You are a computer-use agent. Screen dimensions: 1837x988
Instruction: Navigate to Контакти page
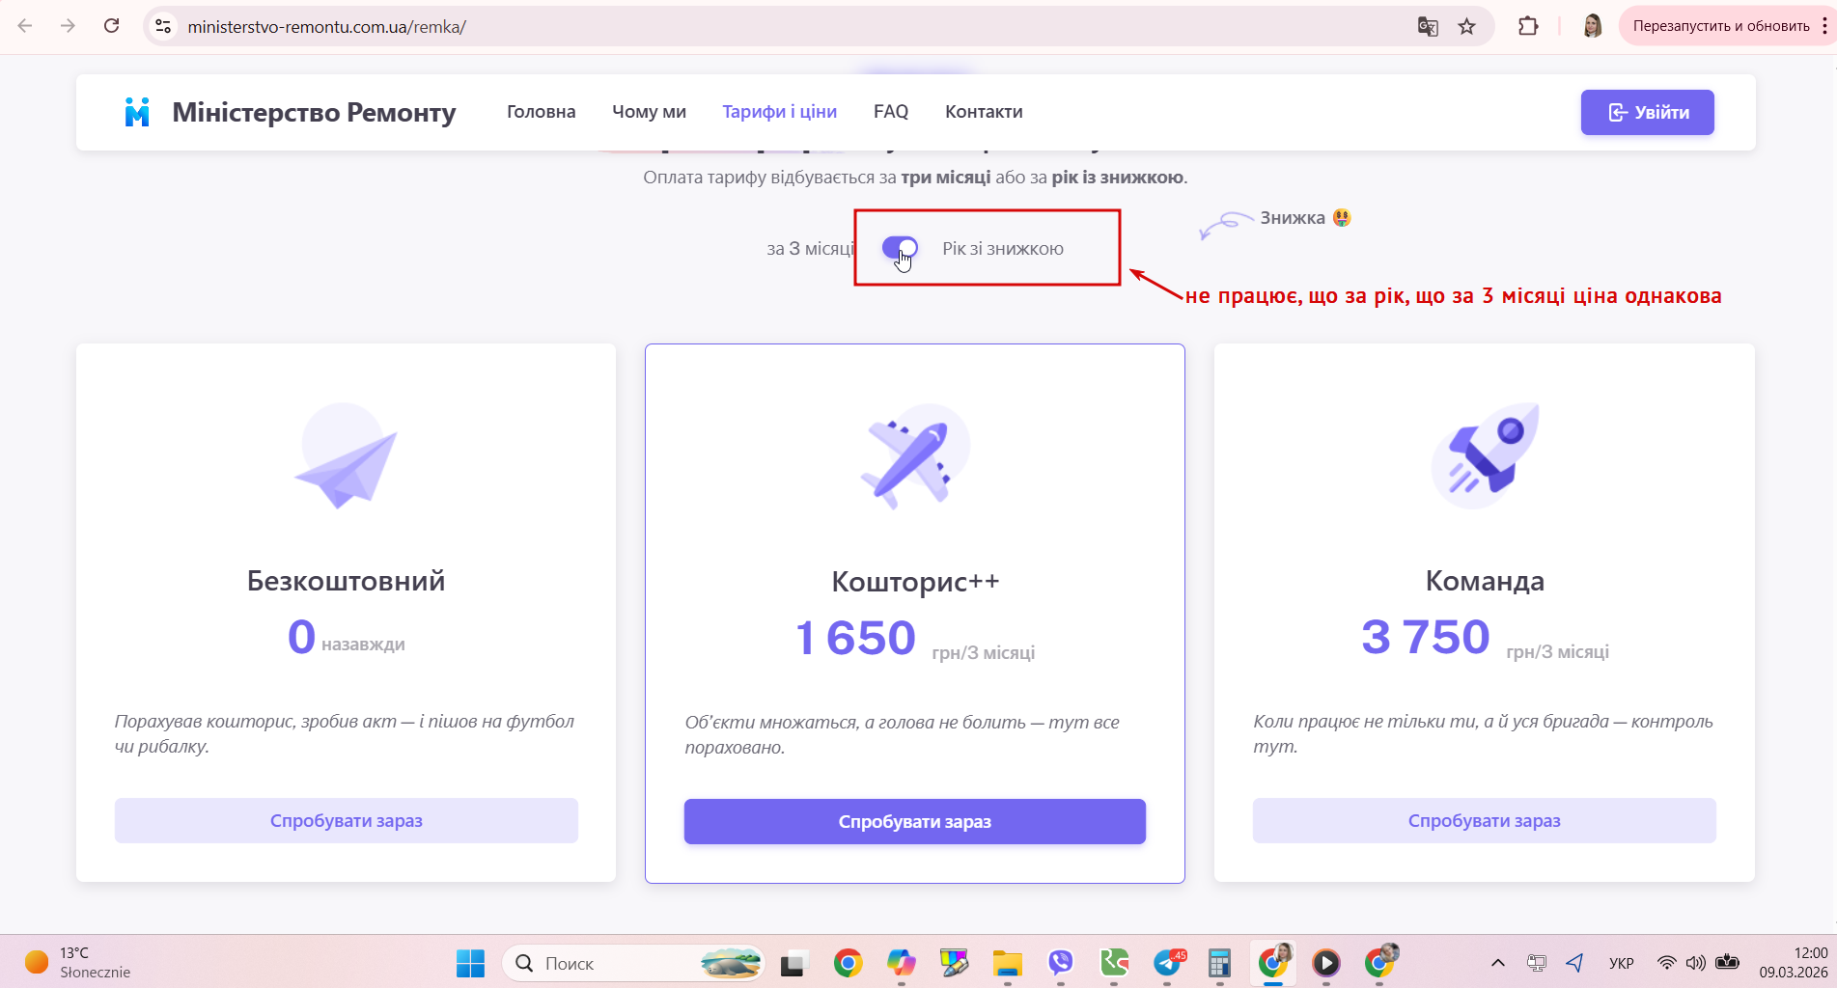point(984,112)
